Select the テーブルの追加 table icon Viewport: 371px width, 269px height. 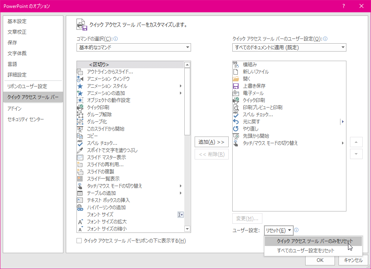80,193
